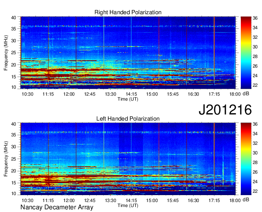Click the J201216 observation label
This screenshot has width=262, height=212.
(225, 109)
